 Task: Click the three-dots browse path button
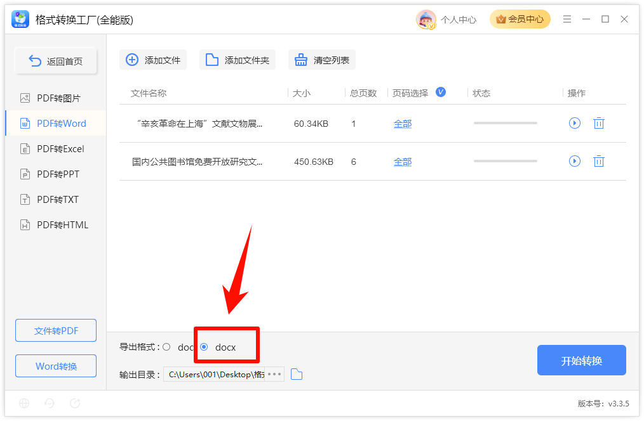point(274,374)
